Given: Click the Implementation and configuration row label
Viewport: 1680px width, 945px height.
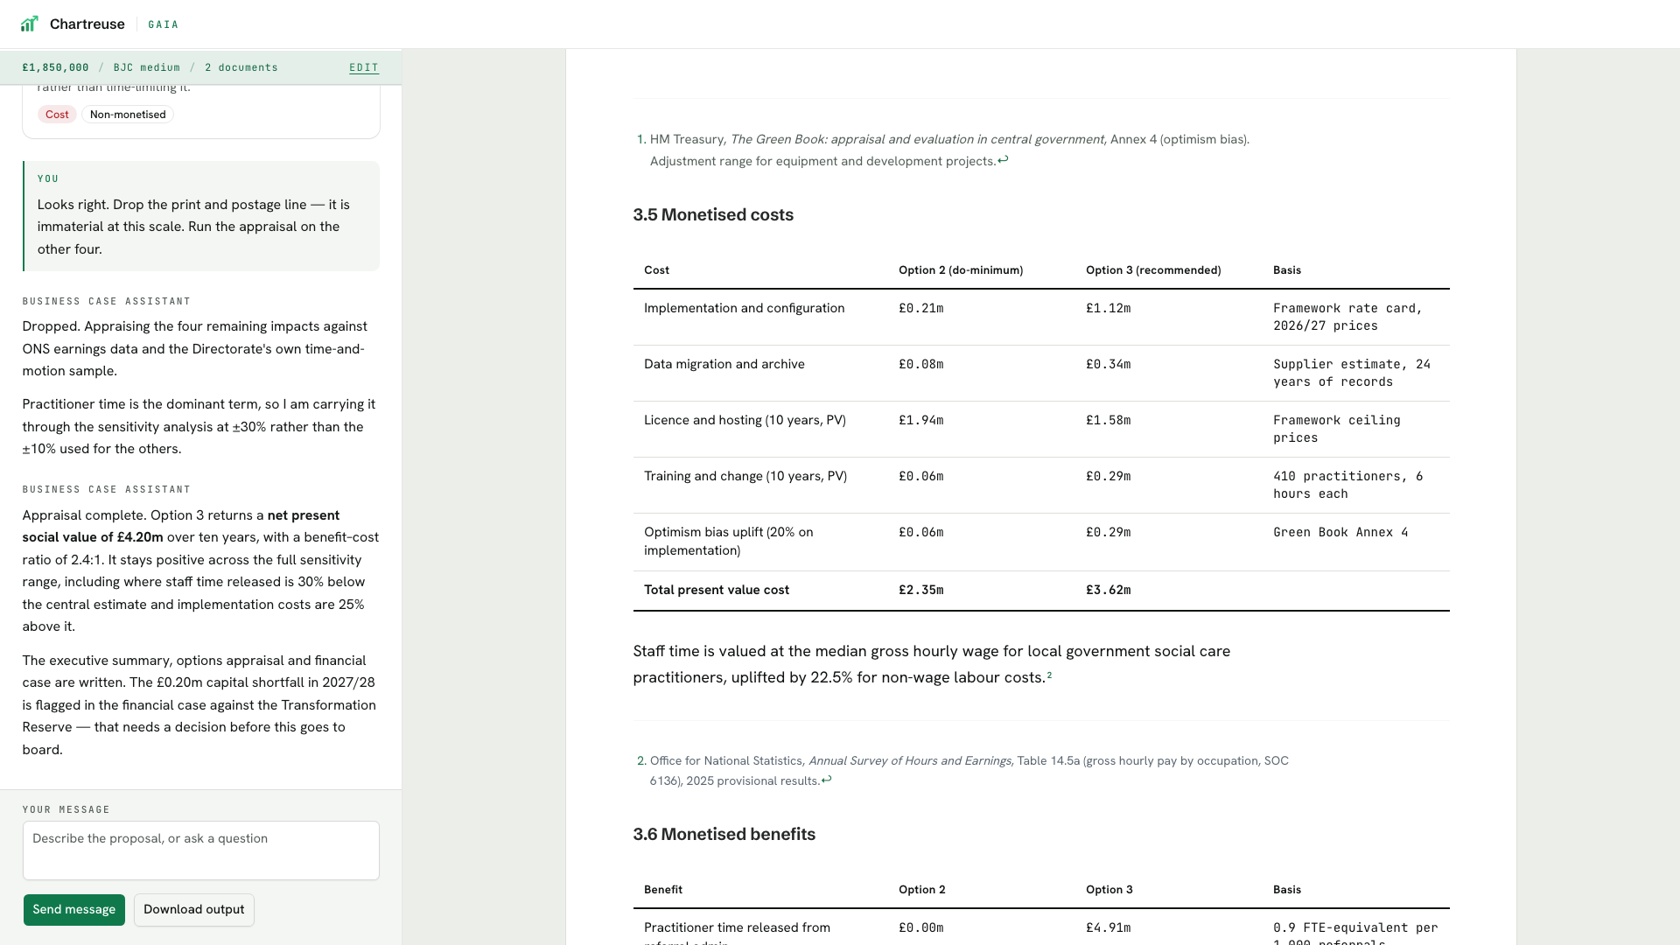Looking at the screenshot, I should pos(745,308).
